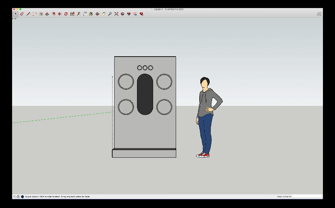Click the Measurements label
Viewport: 335px width, 208px height.
point(284,197)
